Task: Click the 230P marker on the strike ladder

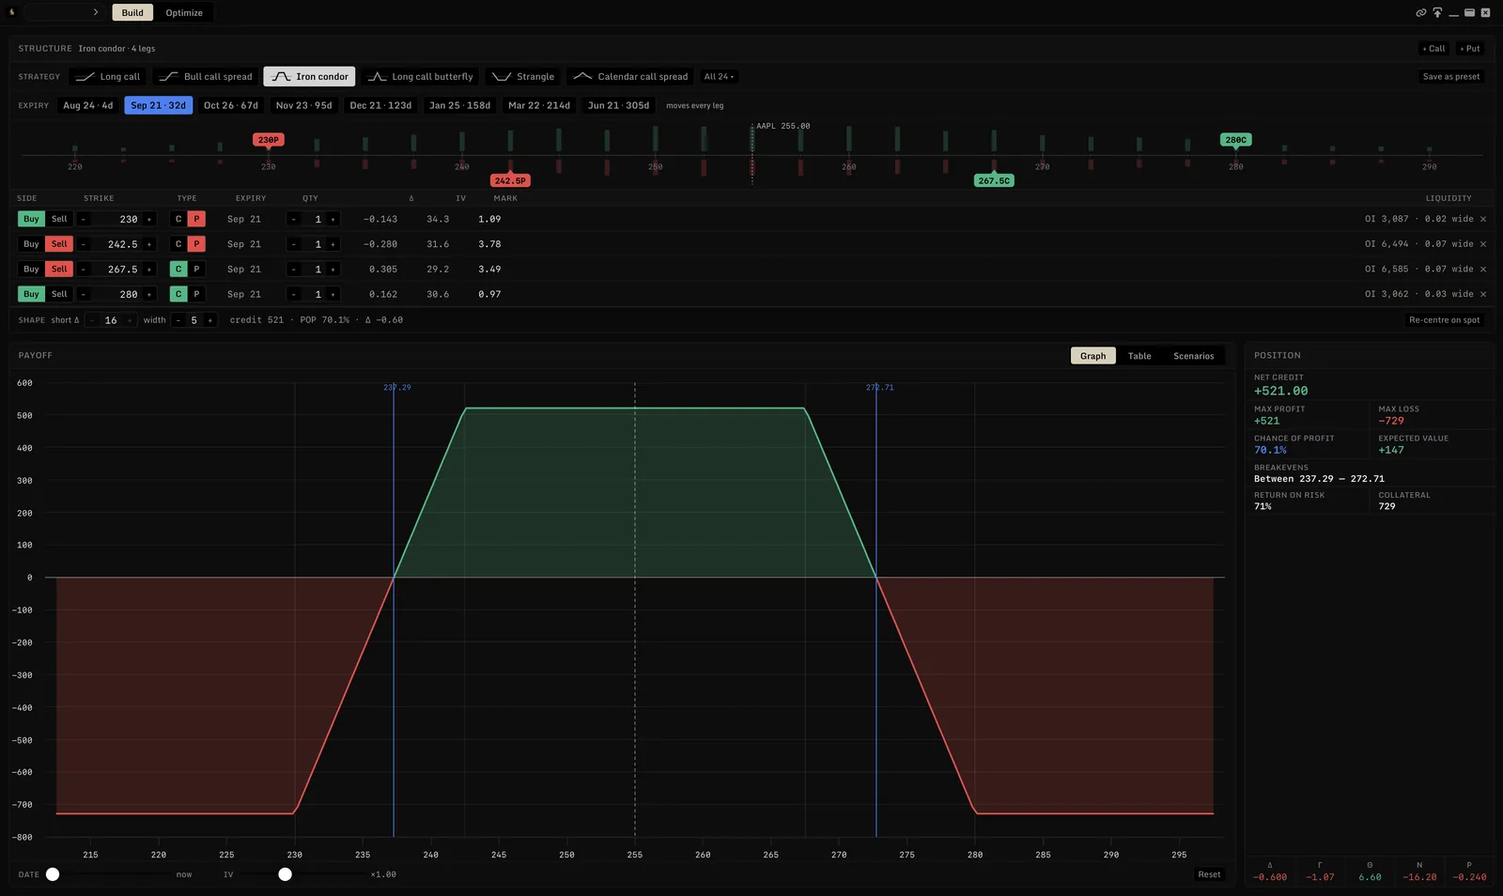Action: 269,140
